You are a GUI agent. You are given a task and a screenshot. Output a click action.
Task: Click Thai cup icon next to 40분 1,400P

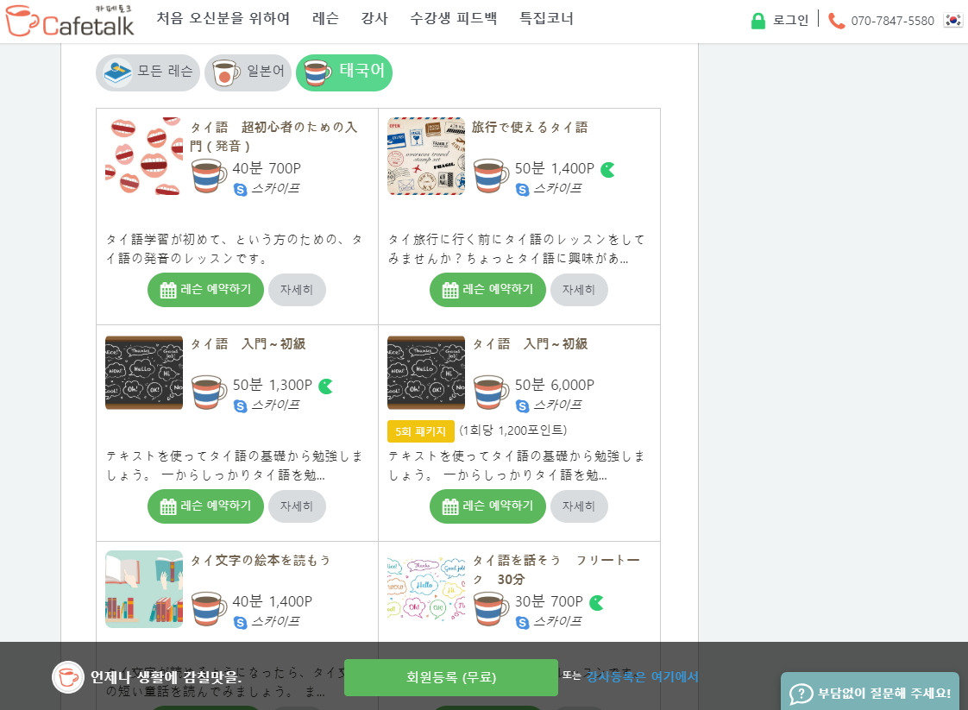coord(209,609)
